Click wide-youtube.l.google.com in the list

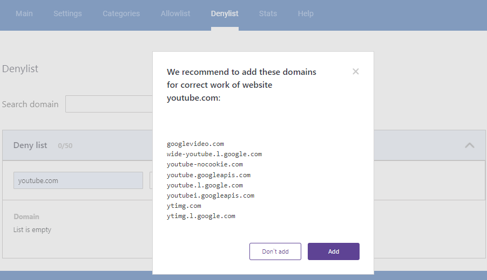[x=214, y=154]
